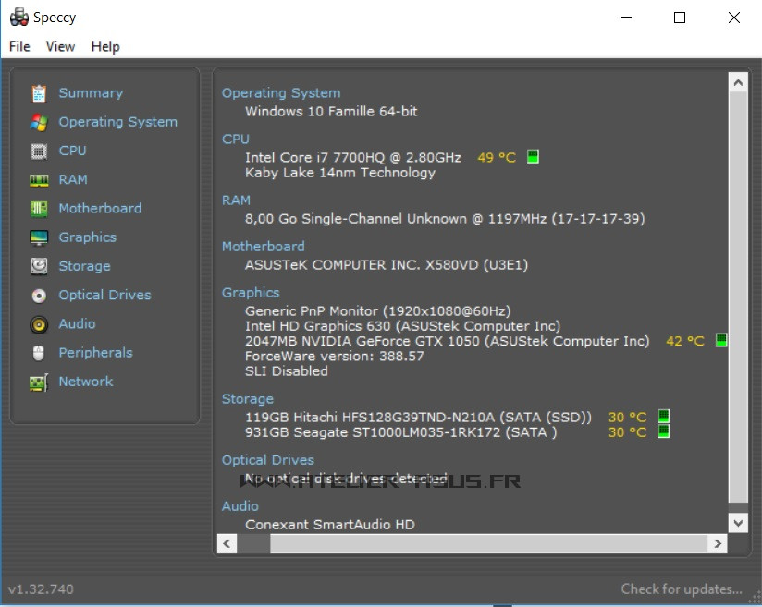This screenshot has width=762, height=607.
Task: Open the File menu
Action: tap(19, 46)
